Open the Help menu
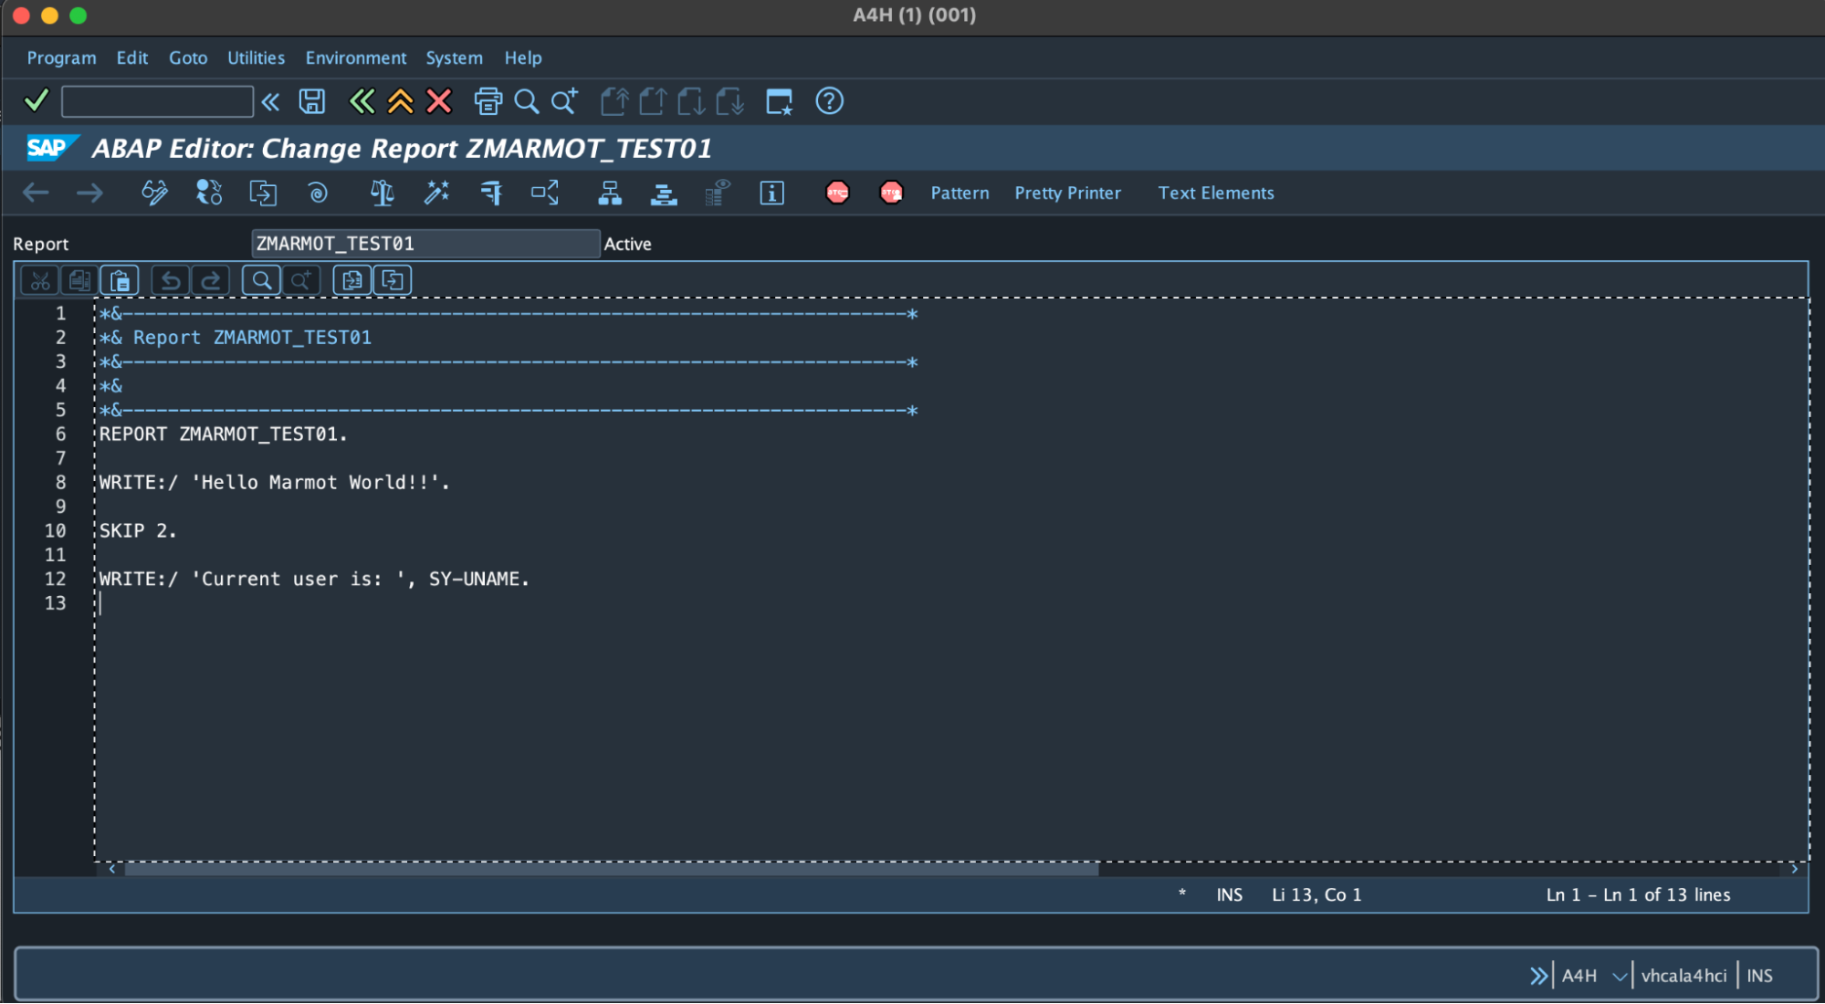Viewport: 1825px width, 1004px height. (523, 58)
